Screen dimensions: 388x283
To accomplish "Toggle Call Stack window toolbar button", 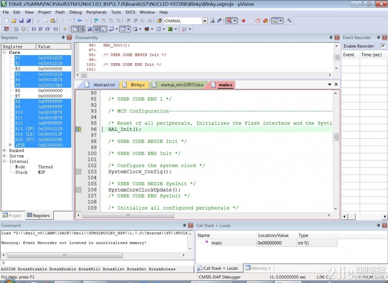I will (x=104, y=29).
